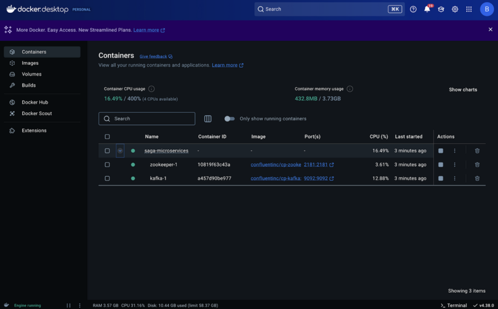This screenshot has width=498, height=309.
Task: Check the zookeeper-1 row checkbox
Action: pos(107,165)
